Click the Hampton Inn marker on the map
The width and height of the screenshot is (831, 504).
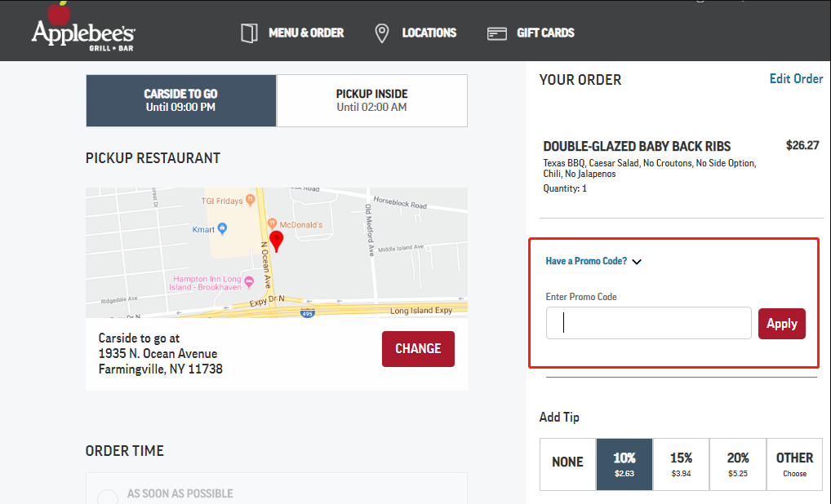(x=248, y=283)
